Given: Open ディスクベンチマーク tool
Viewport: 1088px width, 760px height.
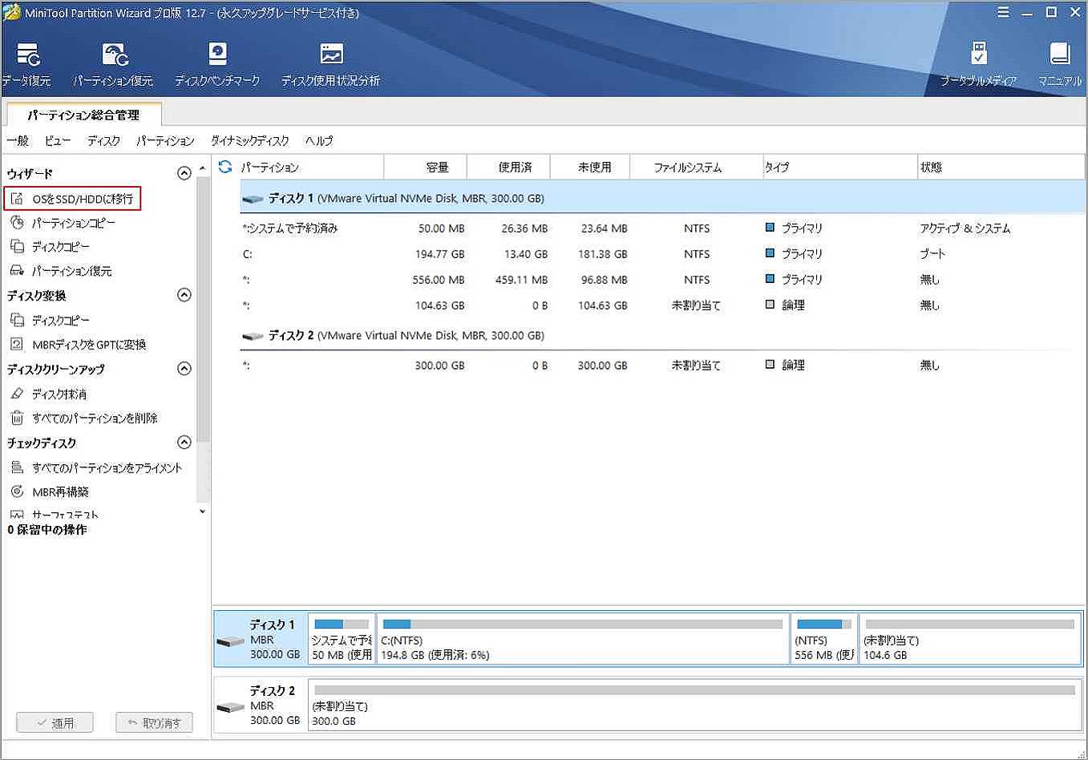Looking at the screenshot, I should [x=217, y=64].
